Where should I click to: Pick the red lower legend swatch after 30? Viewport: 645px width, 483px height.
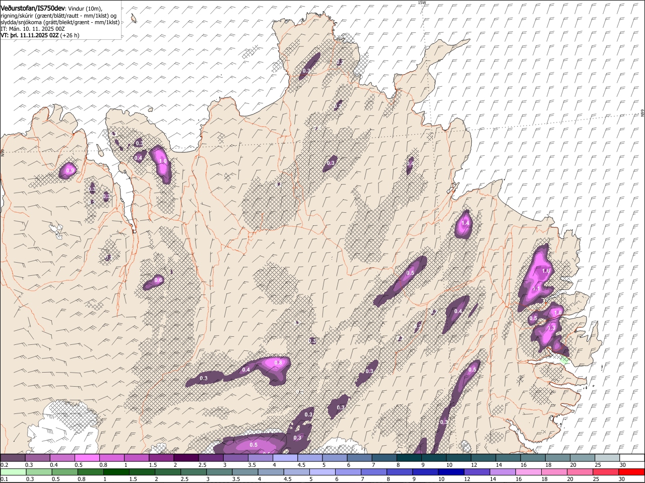(x=632, y=472)
